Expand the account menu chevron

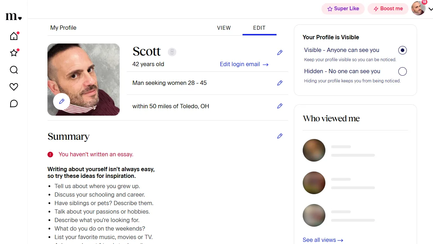pos(430,9)
